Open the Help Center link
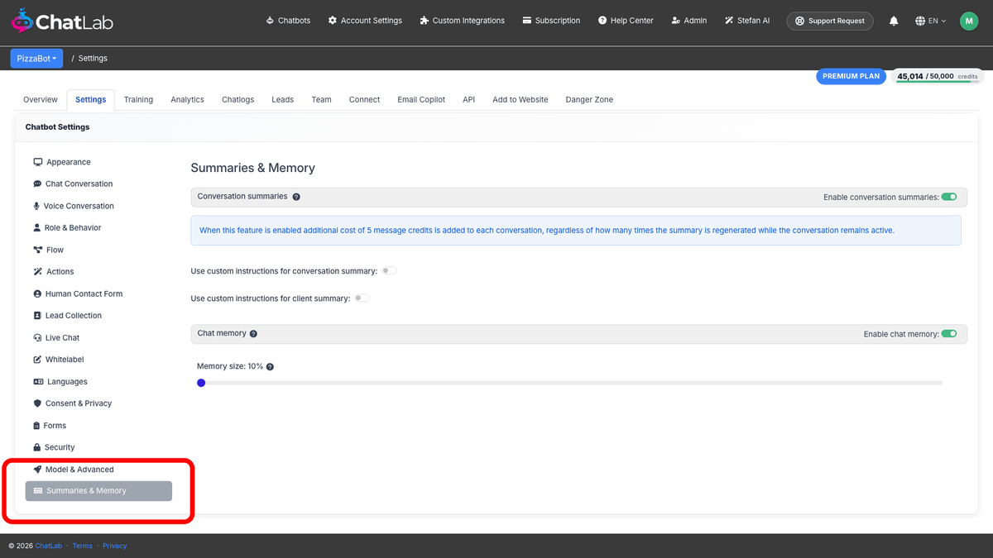This screenshot has width=993, height=558. pyautogui.click(x=625, y=21)
